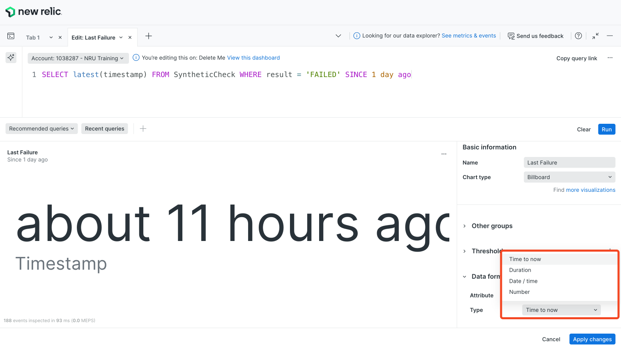Open Recommended queries dropdown
The image size is (621, 350).
pyautogui.click(x=41, y=129)
